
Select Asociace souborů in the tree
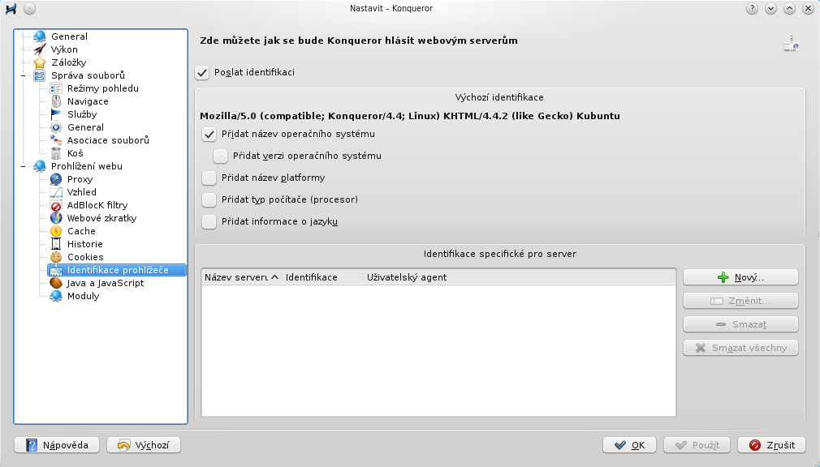coord(108,140)
